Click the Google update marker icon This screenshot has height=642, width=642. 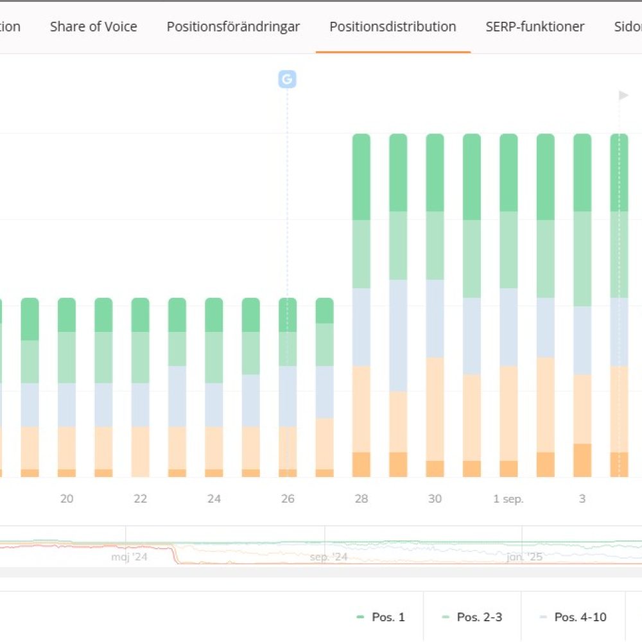287,80
